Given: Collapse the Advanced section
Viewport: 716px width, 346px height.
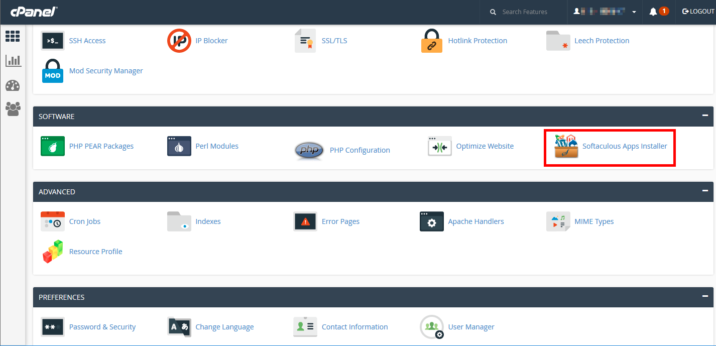Looking at the screenshot, I should tap(705, 191).
